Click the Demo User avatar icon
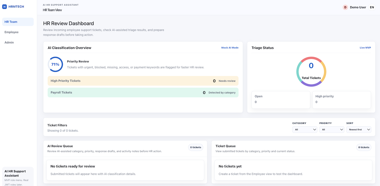 [345, 7]
